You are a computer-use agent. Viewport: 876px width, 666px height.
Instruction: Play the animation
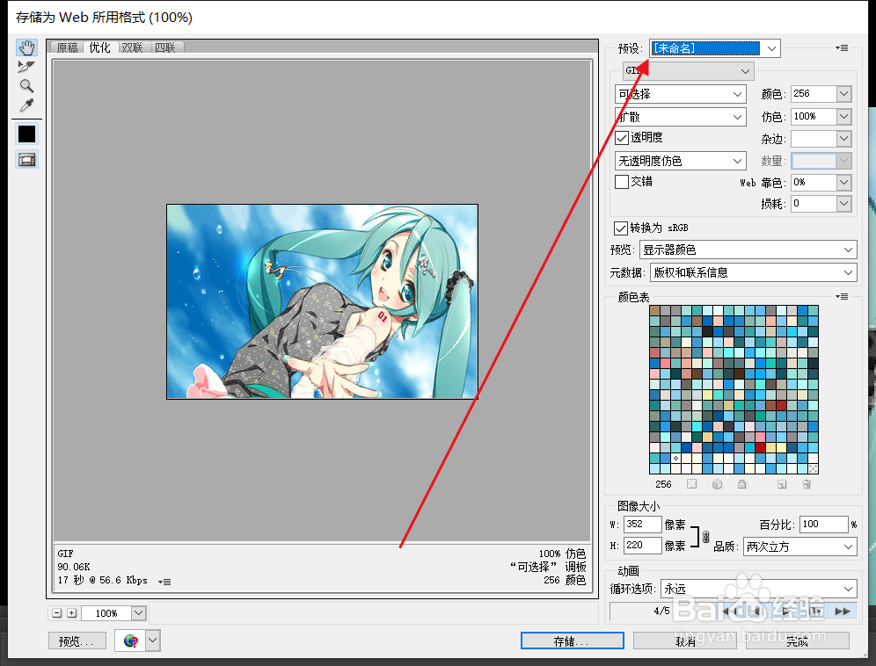786,612
